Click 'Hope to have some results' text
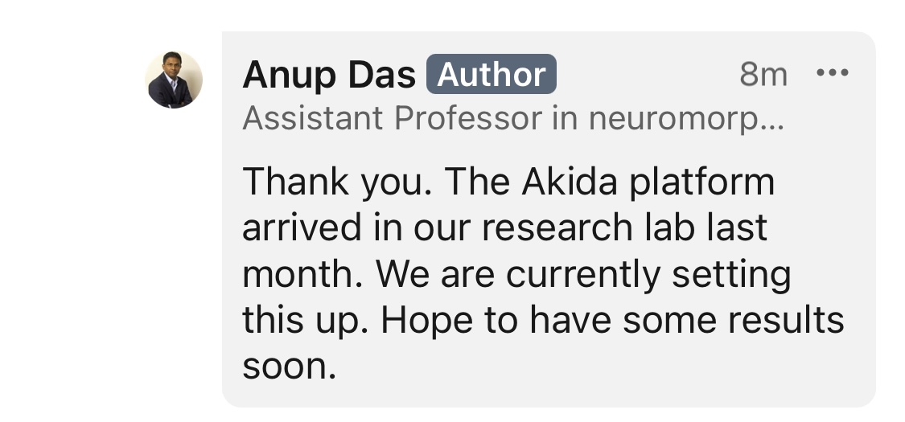 point(611,321)
